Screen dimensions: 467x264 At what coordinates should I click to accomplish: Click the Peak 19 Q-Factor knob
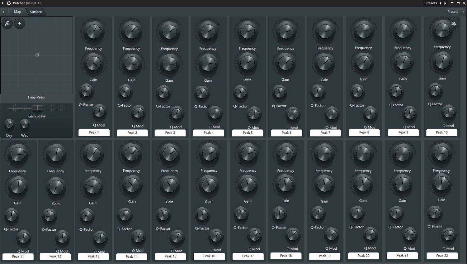coord(318,214)
